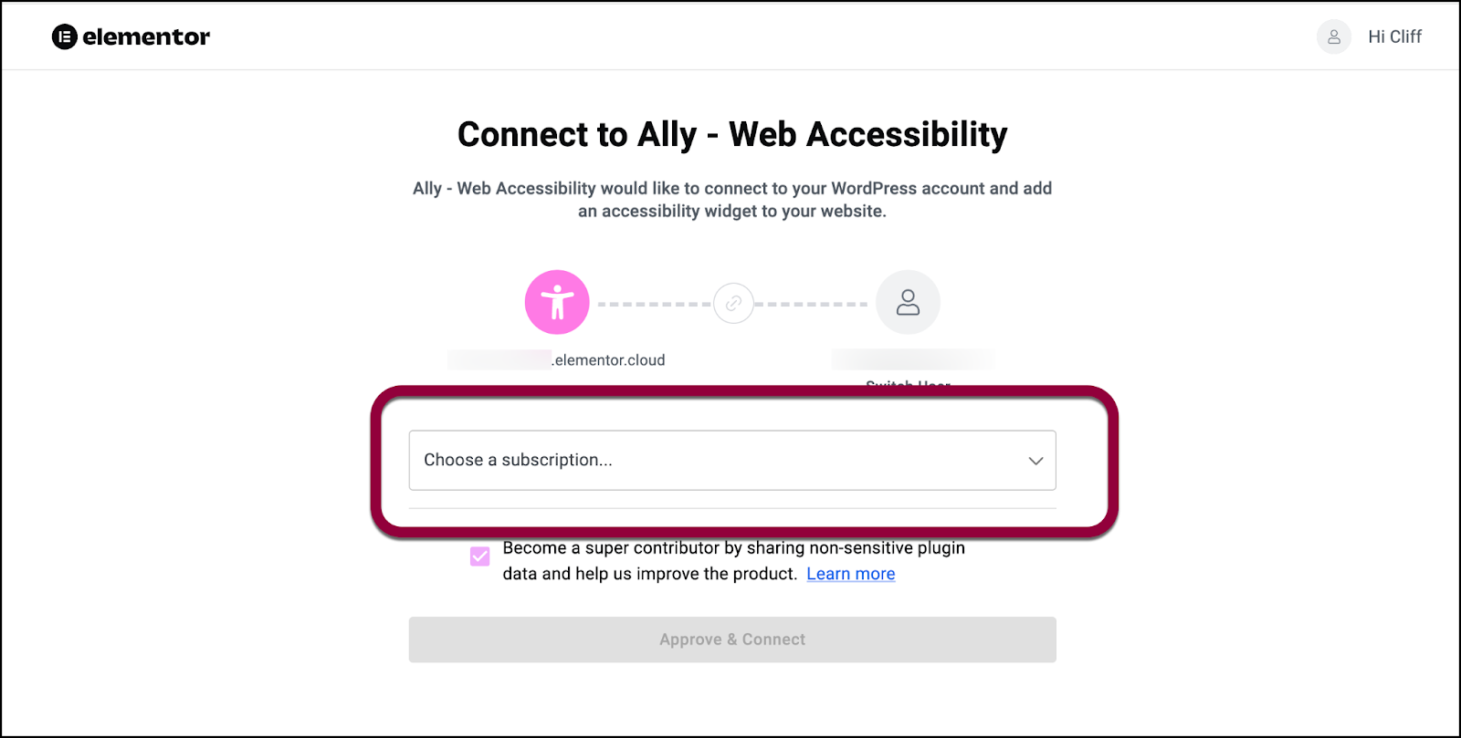
Task: Click the elementor wordmark in header
Action: pyautogui.click(x=146, y=37)
